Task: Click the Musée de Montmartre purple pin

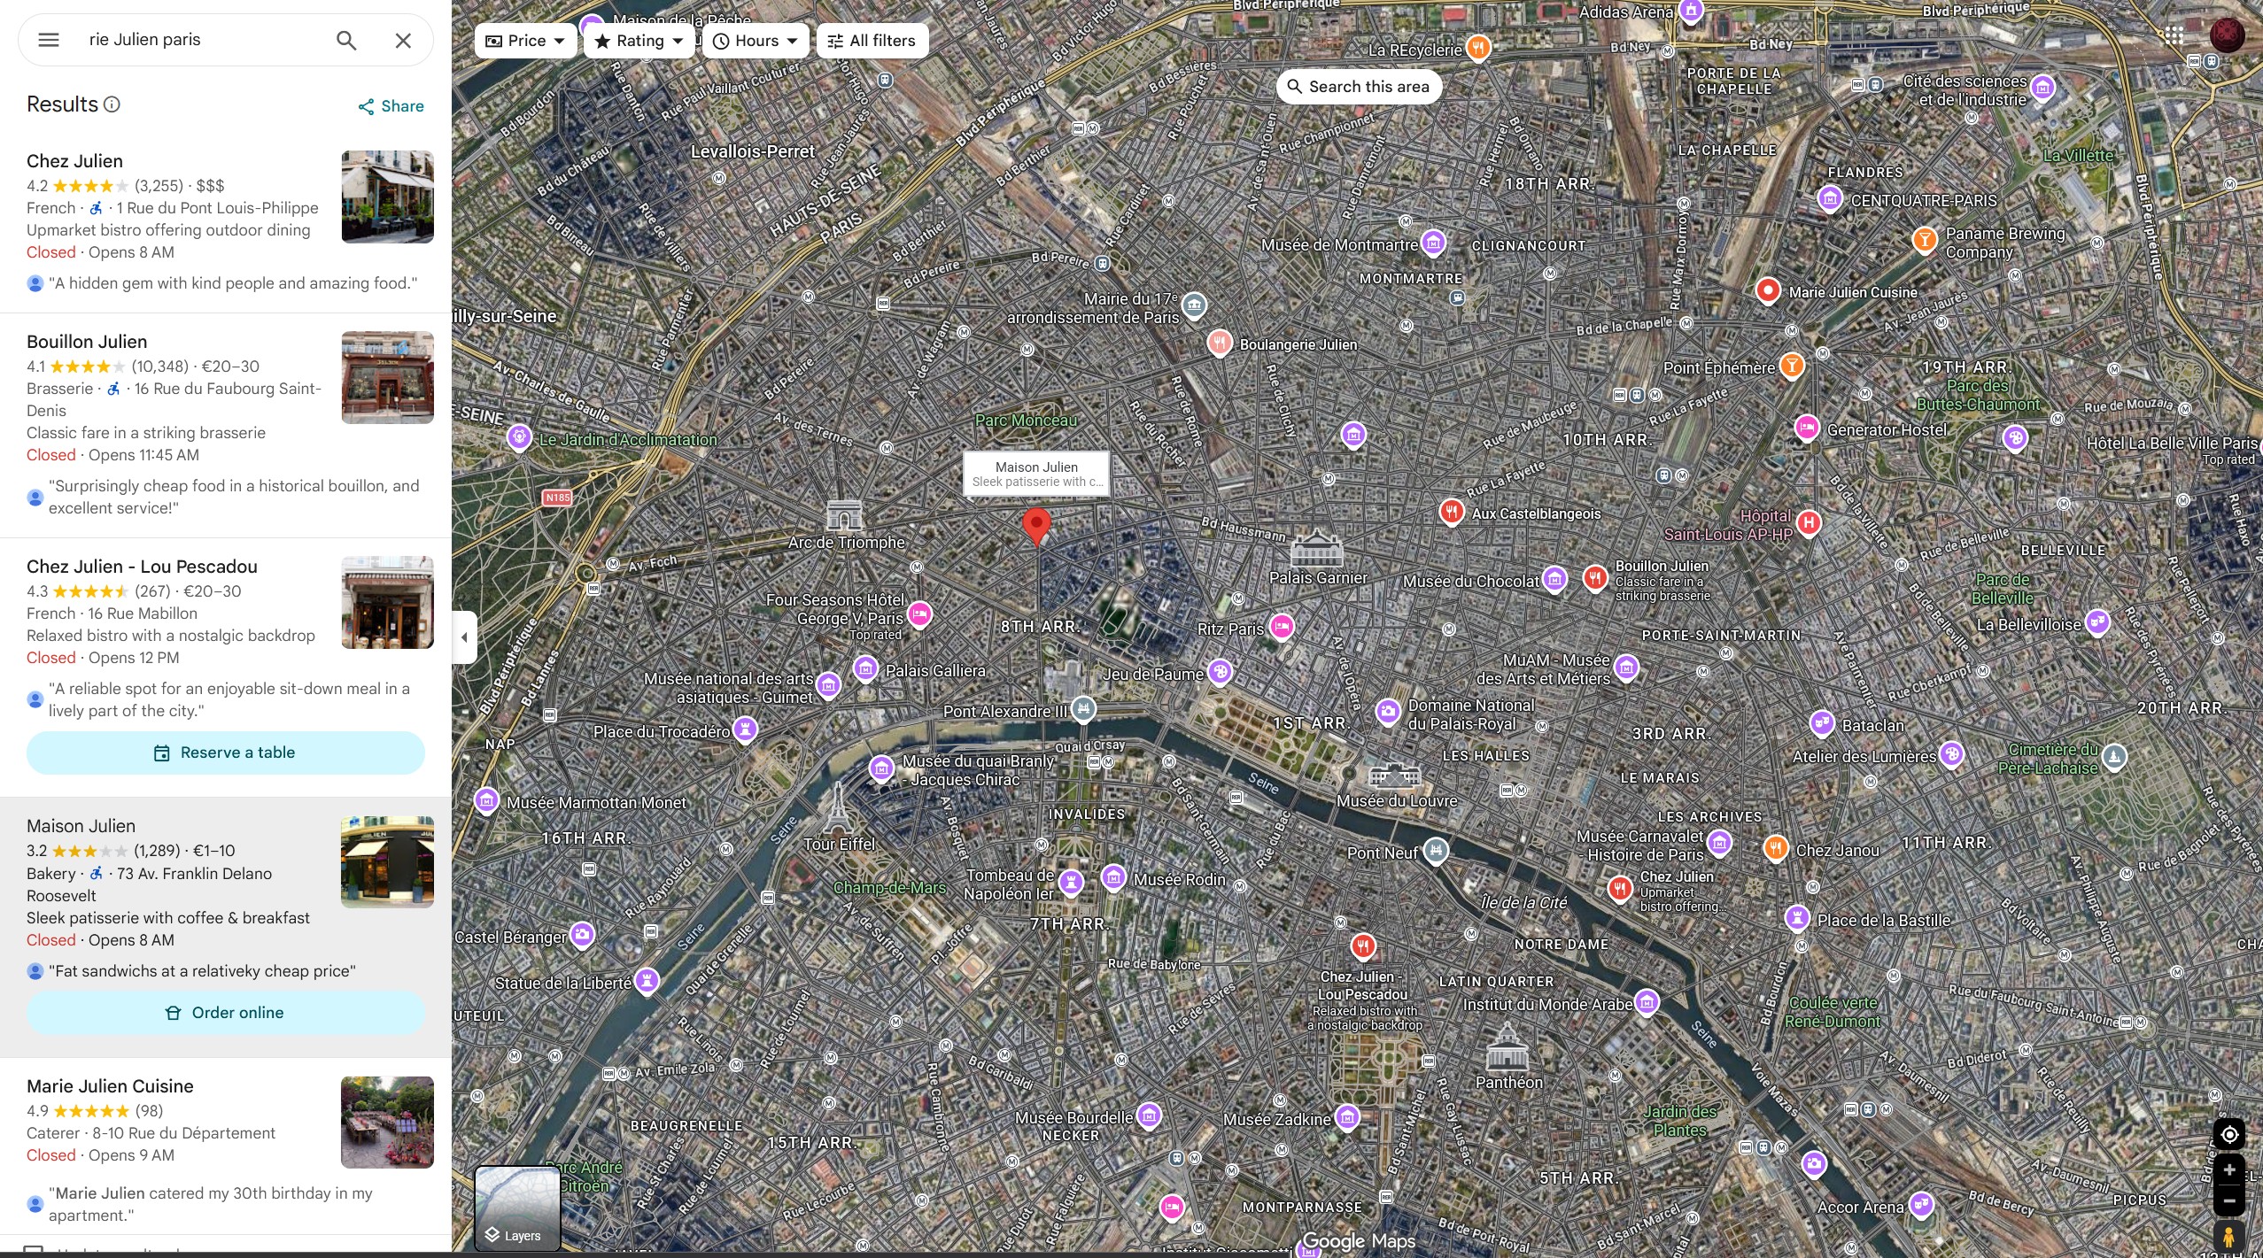Action: click(1433, 242)
